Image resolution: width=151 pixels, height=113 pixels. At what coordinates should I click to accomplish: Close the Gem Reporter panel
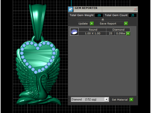pos(135,9)
